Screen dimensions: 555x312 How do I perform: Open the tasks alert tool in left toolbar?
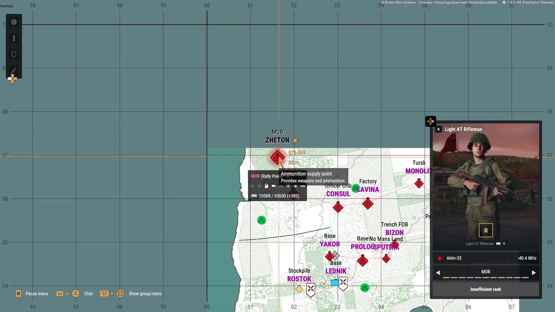tap(14, 22)
